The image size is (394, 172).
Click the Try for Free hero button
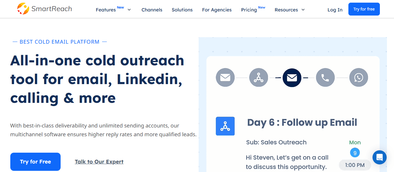click(35, 161)
